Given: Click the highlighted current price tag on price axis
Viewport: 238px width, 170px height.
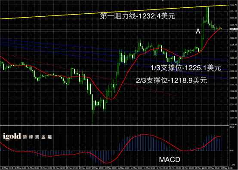Looking at the screenshot, I should 234,29.
